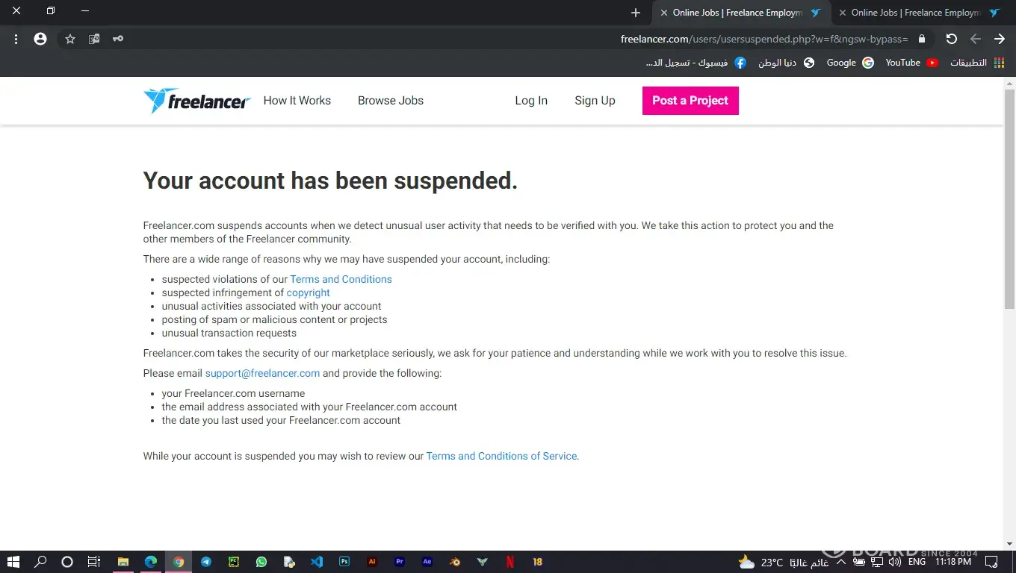Open Visual Studio Code from the taskbar

317,562
